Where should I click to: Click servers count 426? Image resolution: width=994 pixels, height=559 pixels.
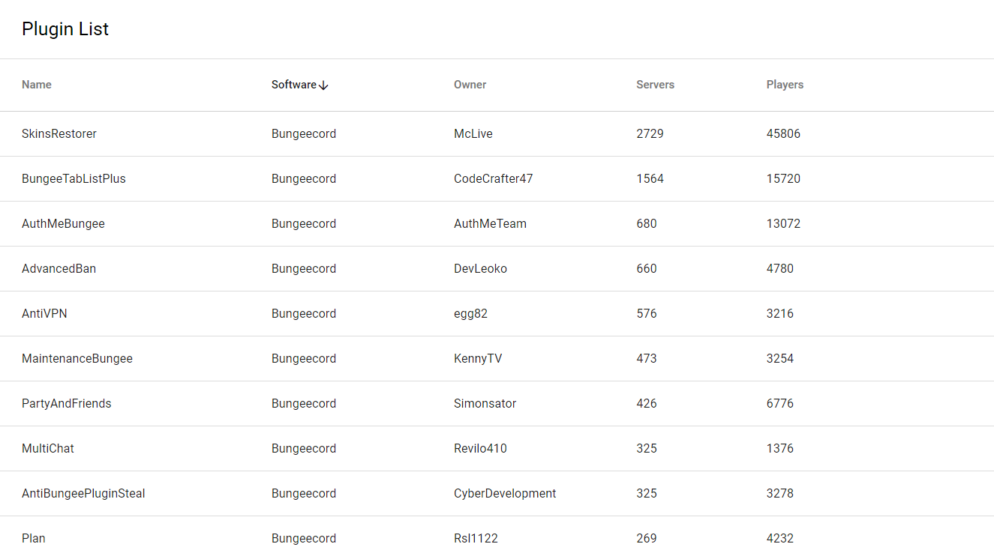(647, 404)
